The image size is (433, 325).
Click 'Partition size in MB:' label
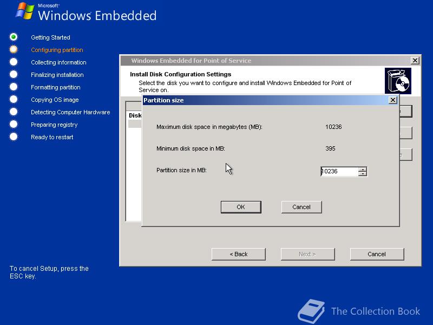tap(181, 170)
